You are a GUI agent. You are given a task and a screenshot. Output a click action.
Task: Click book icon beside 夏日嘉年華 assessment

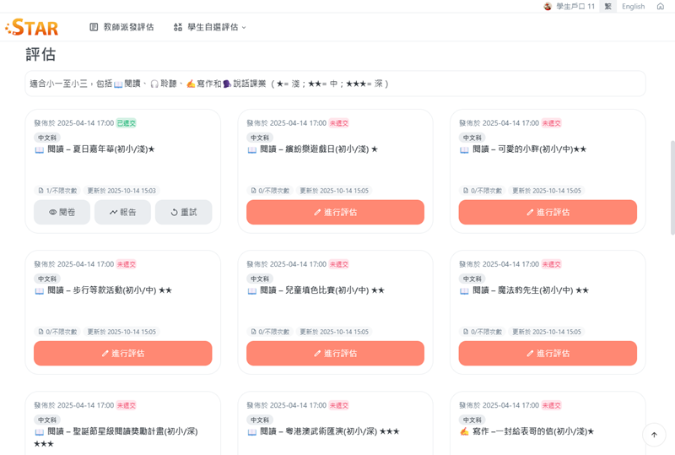tap(40, 149)
